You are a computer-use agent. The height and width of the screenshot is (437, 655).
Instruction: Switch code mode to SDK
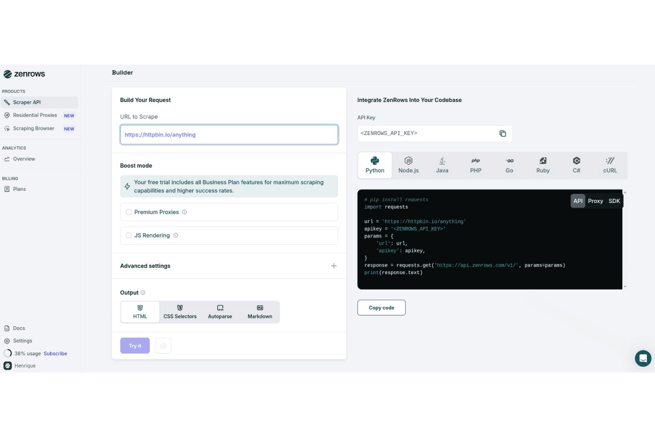point(614,201)
